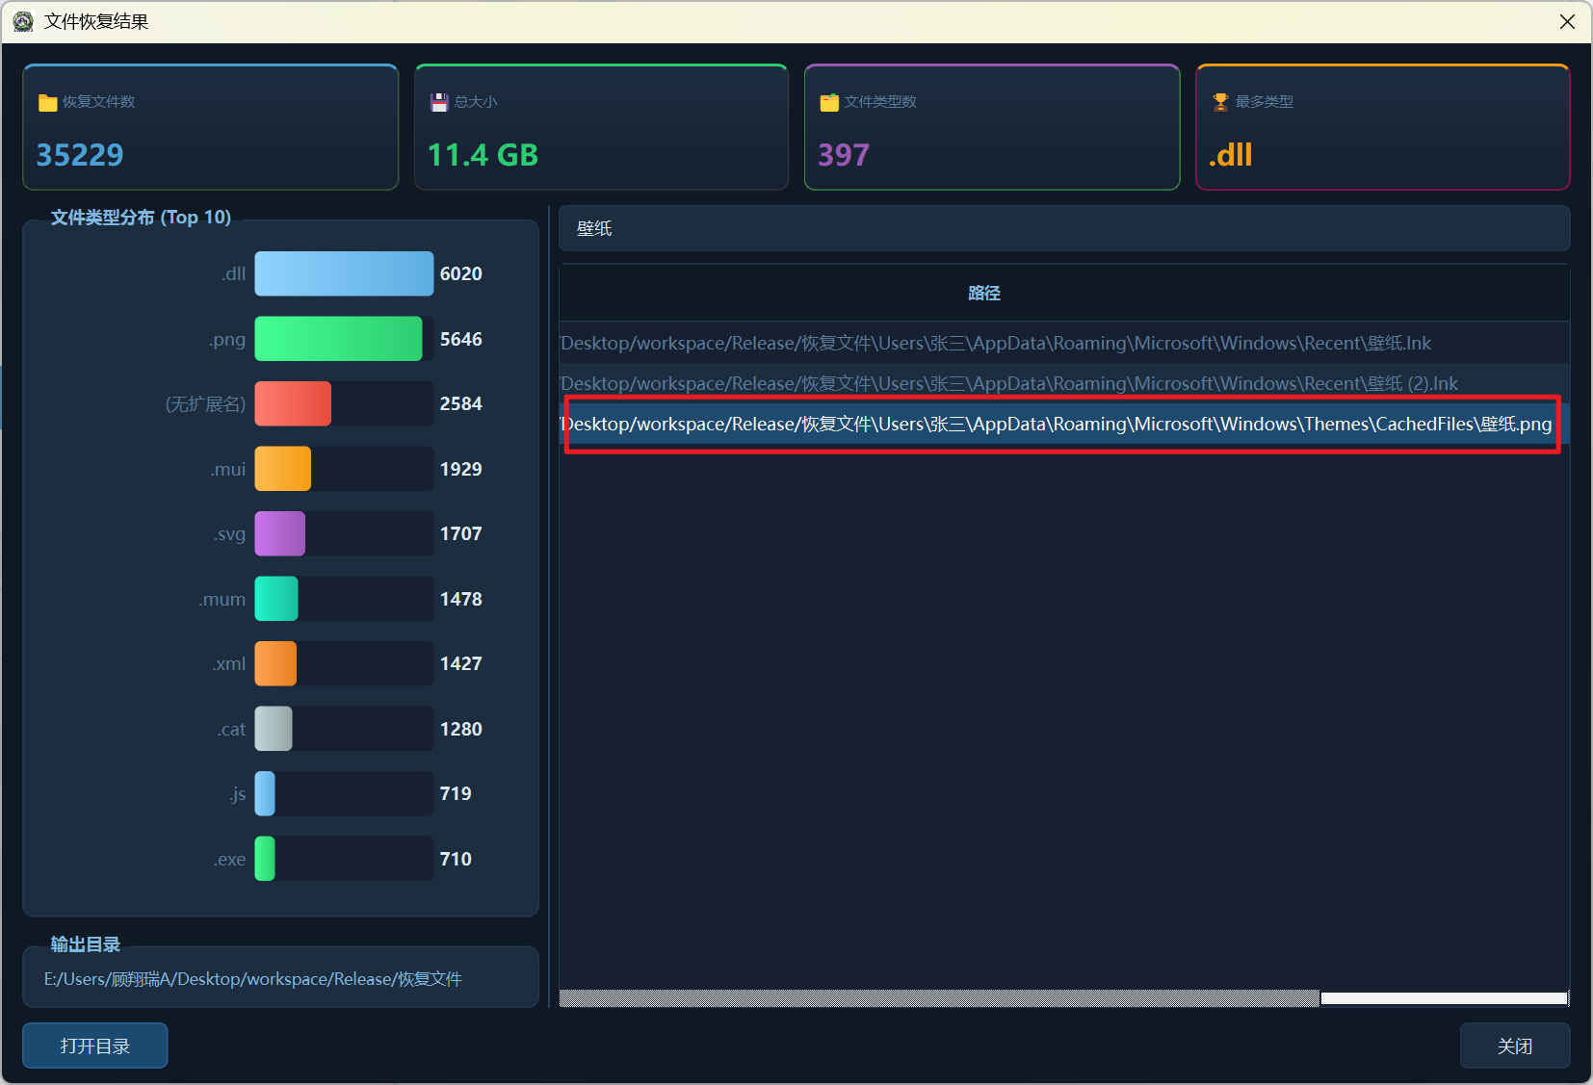
Task: Sort by the 路径 column header
Action: pos(983,293)
